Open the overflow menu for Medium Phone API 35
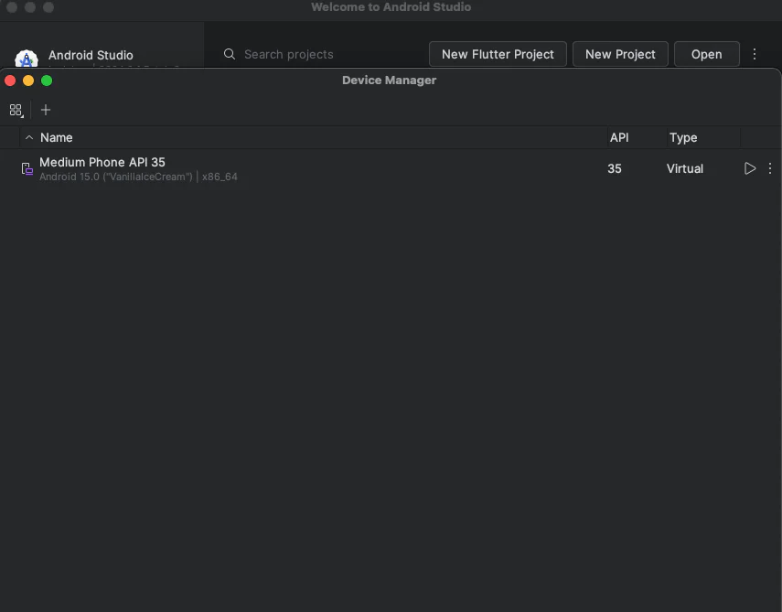 click(770, 168)
